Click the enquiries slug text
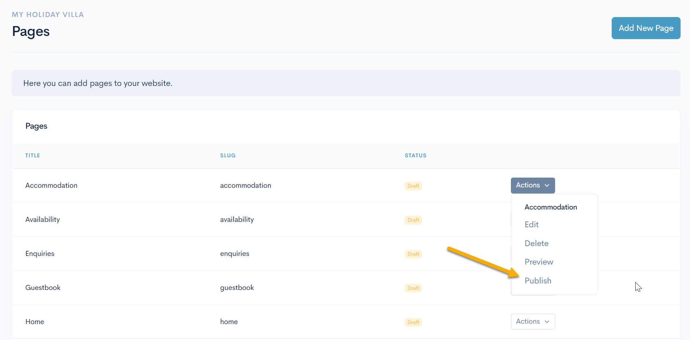Image resolution: width=690 pixels, height=340 pixels. click(x=235, y=253)
